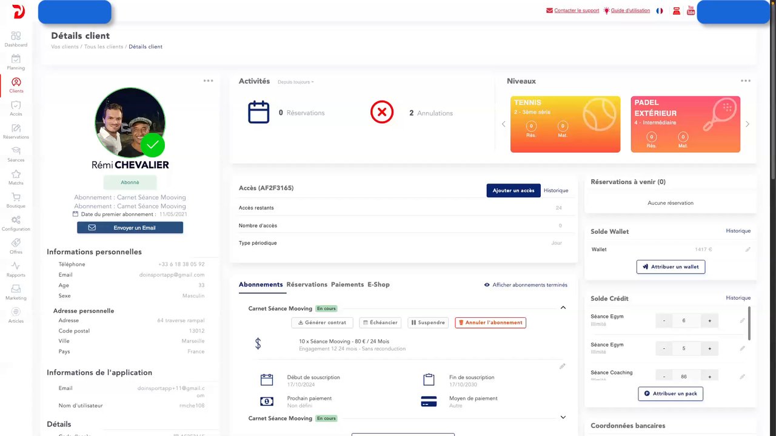Screen dimensions: 776x436
Task: Decrease first Séance Egym credit of 6
Action: coord(664,320)
